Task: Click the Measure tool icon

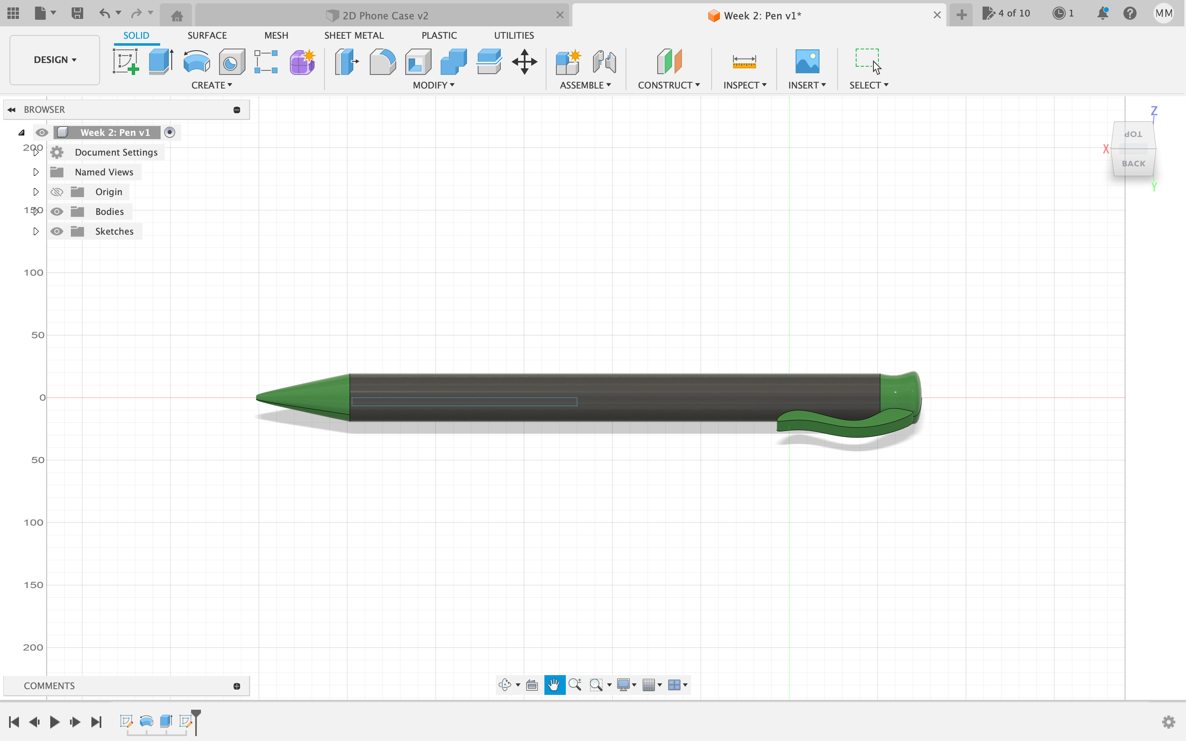Action: pyautogui.click(x=744, y=62)
